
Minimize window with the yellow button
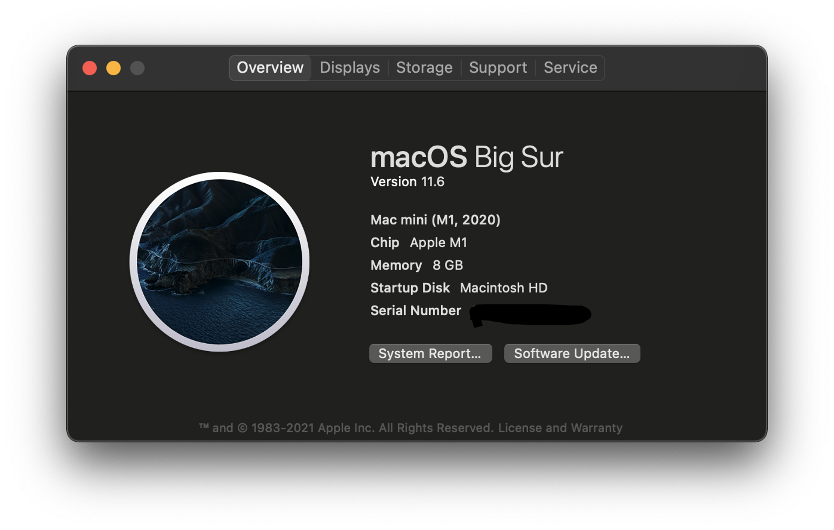pyautogui.click(x=113, y=68)
